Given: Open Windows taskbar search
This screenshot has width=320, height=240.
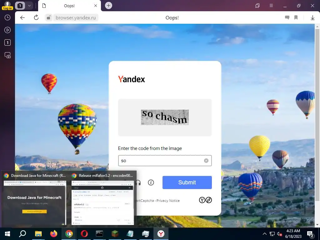Looking at the screenshot, I should pyautogui.click(x=22, y=234).
